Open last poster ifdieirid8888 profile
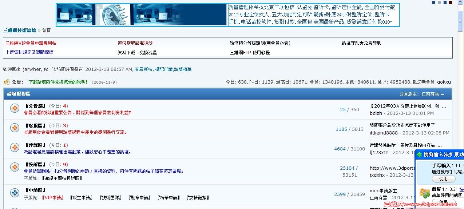464x209 pixels. [x=384, y=133]
